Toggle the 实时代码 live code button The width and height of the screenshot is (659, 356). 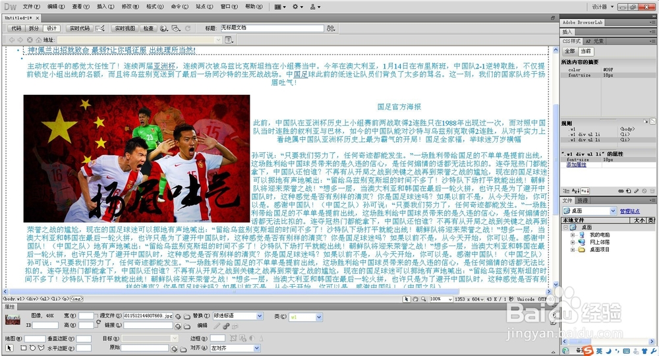click(x=80, y=28)
